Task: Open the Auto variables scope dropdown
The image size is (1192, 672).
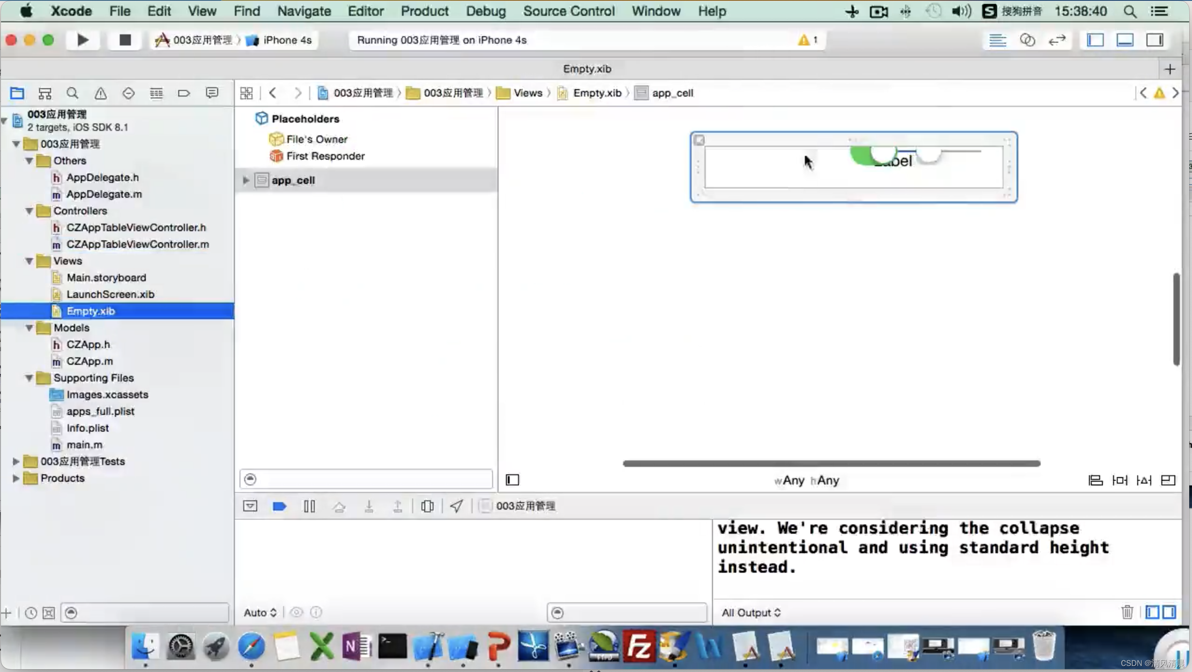Action: click(260, 613)
